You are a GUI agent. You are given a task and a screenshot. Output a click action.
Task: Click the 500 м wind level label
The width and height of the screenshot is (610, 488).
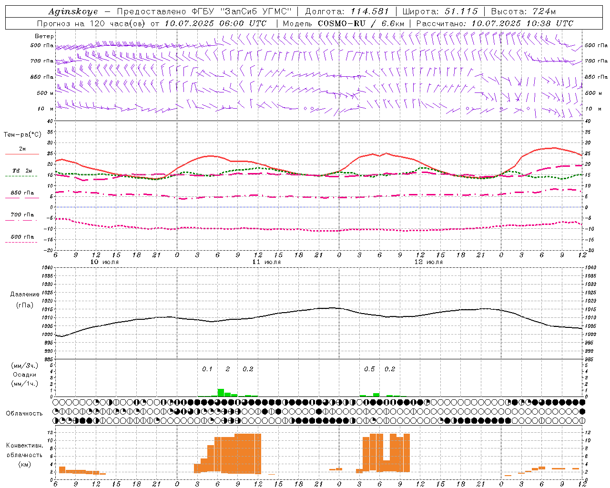45,93
